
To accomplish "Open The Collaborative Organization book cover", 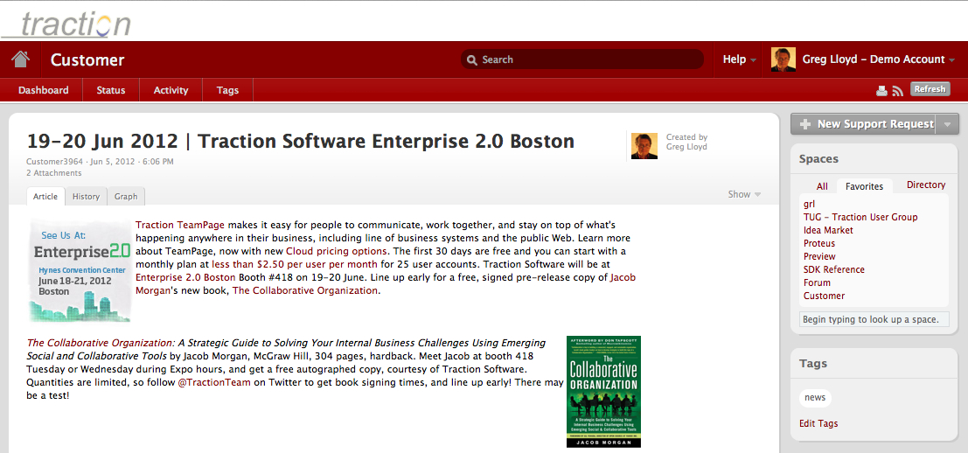I will (603, 391).
